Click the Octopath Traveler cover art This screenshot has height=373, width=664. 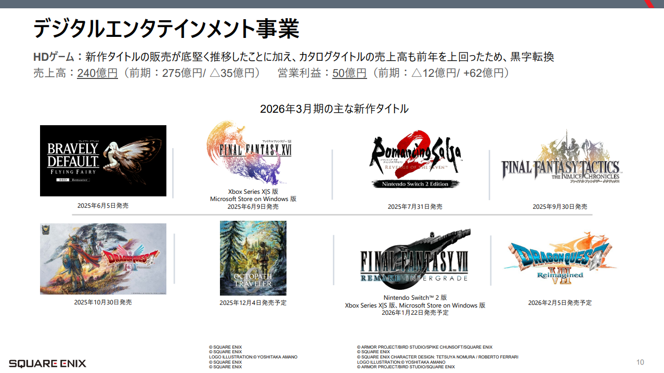[x=253, y=258]
